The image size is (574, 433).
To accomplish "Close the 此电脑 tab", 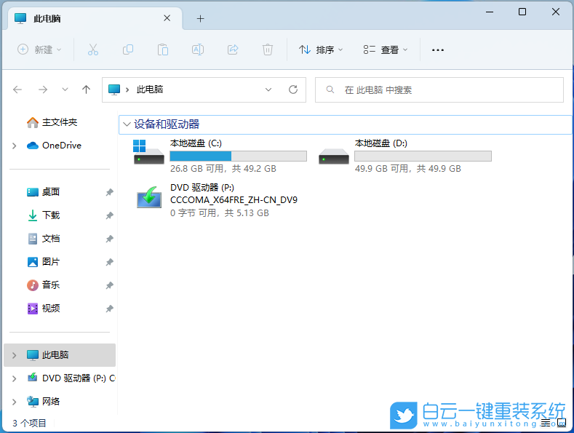I will coord(167,18).
